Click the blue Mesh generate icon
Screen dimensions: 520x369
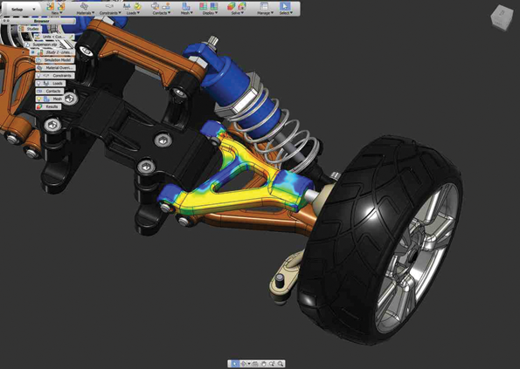(185, 6)
